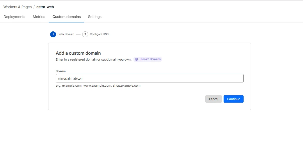Open the Workers & Pages breadcrumb

(17, 7)
